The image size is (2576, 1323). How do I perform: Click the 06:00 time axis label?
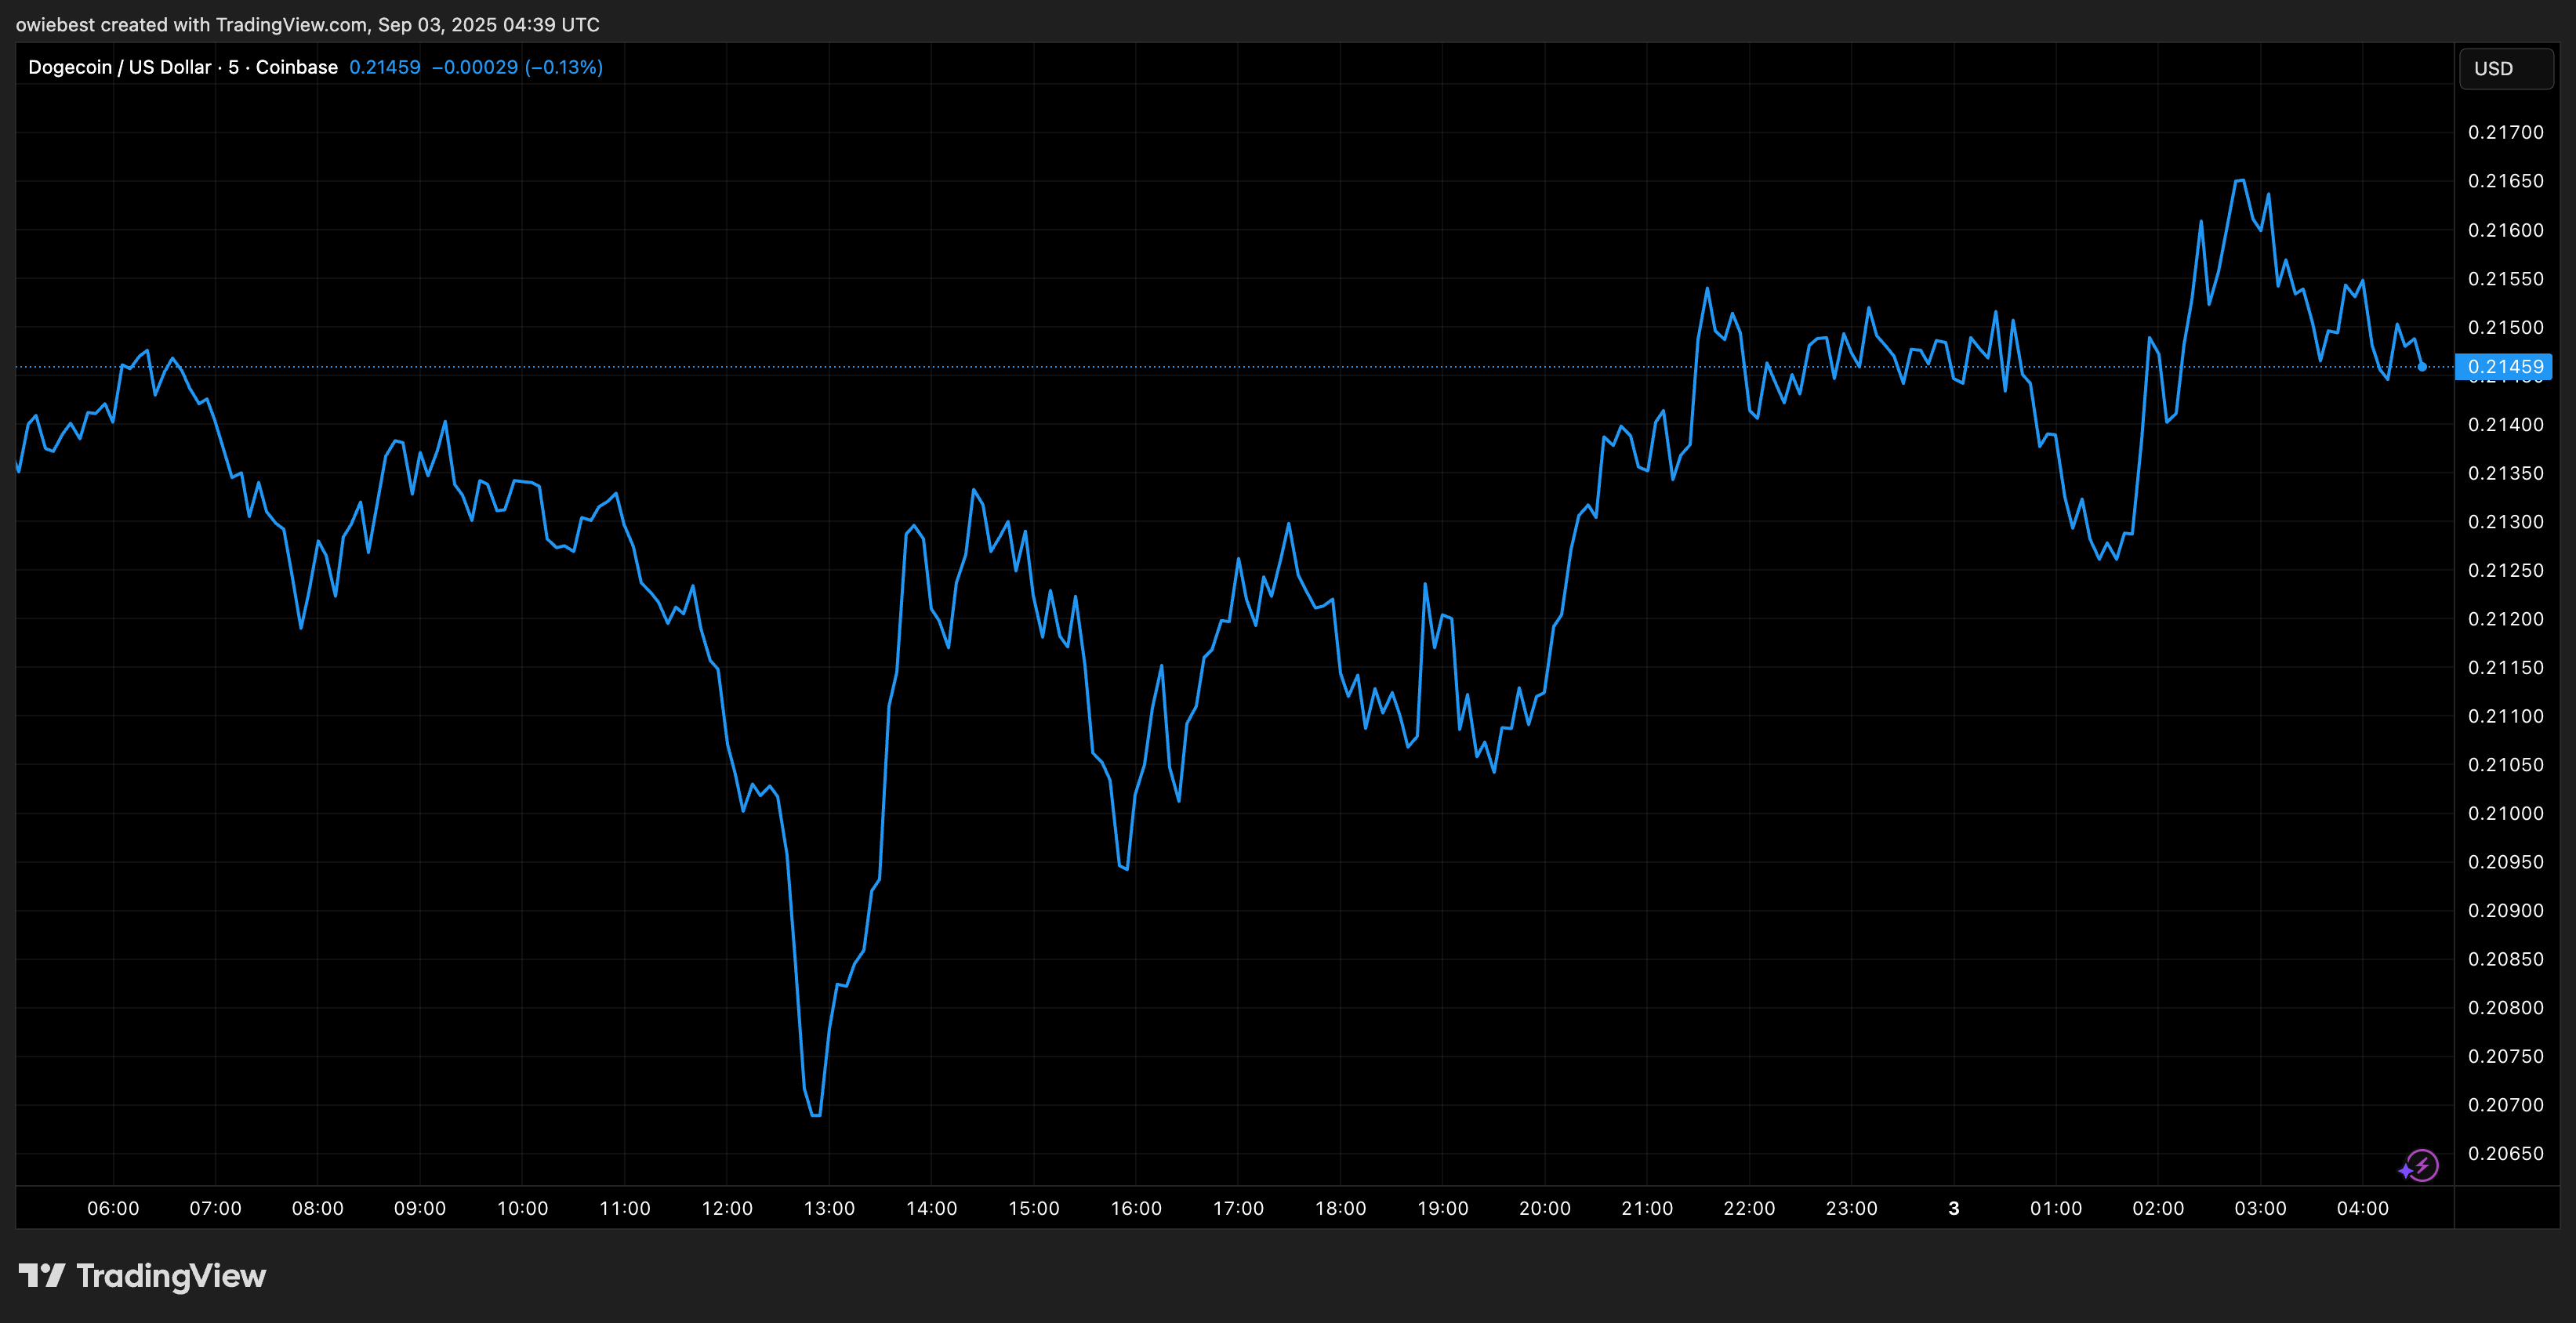[113, 1208]
